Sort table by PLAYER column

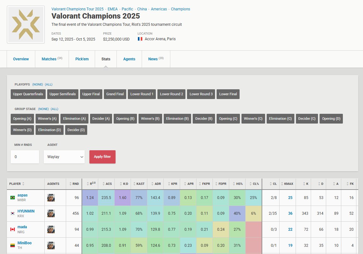pos(17,184)
